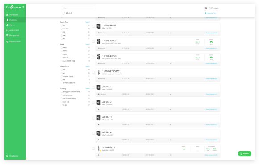
Task: Open the Alarms page
Action: pyautogui.click(x=10, y=25)
